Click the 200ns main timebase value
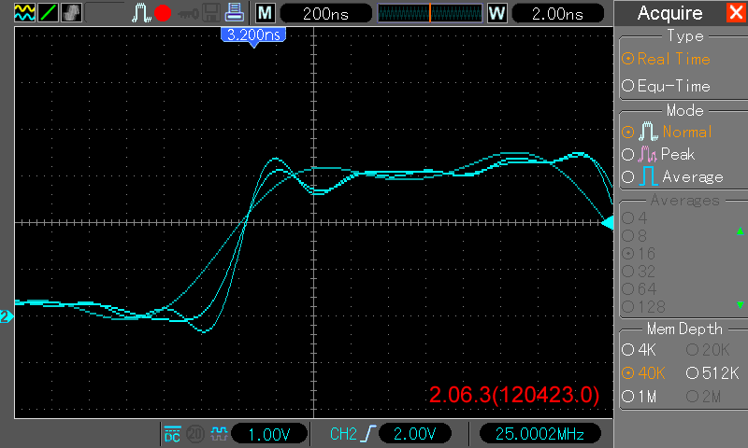This screenshot has width=748, height=448. click(325, 13)
